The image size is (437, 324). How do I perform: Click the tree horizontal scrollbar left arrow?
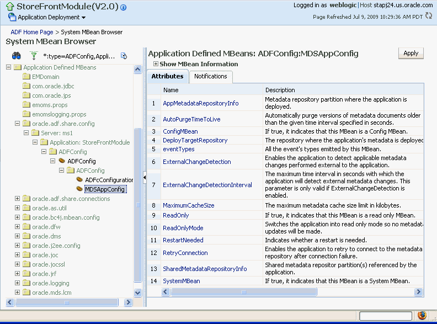(x=10, y=302)
